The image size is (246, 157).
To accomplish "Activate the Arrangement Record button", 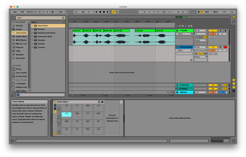I will point(104,12).
